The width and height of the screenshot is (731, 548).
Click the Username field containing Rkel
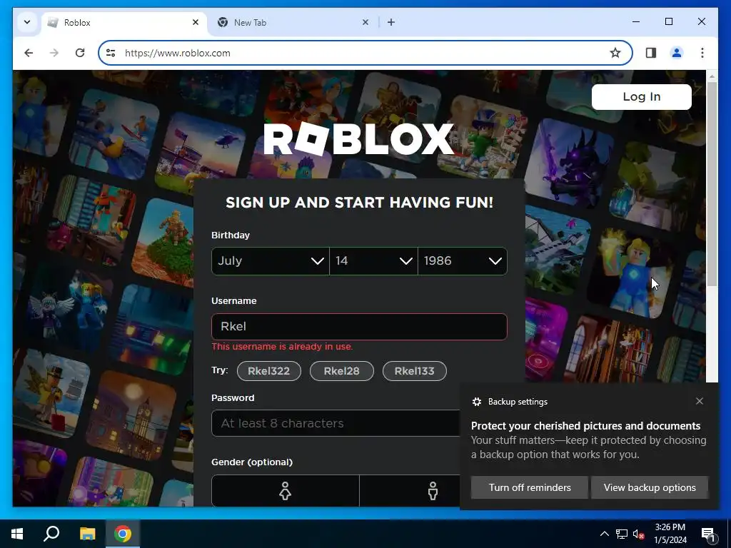(x=359, y=326)
